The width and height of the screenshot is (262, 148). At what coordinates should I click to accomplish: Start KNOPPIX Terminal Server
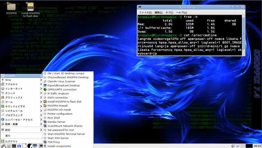coord(68,134)
